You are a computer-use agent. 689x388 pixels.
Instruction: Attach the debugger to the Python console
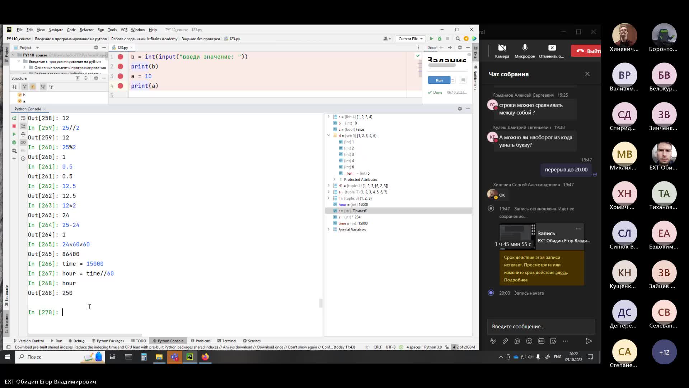pos(14,142)
